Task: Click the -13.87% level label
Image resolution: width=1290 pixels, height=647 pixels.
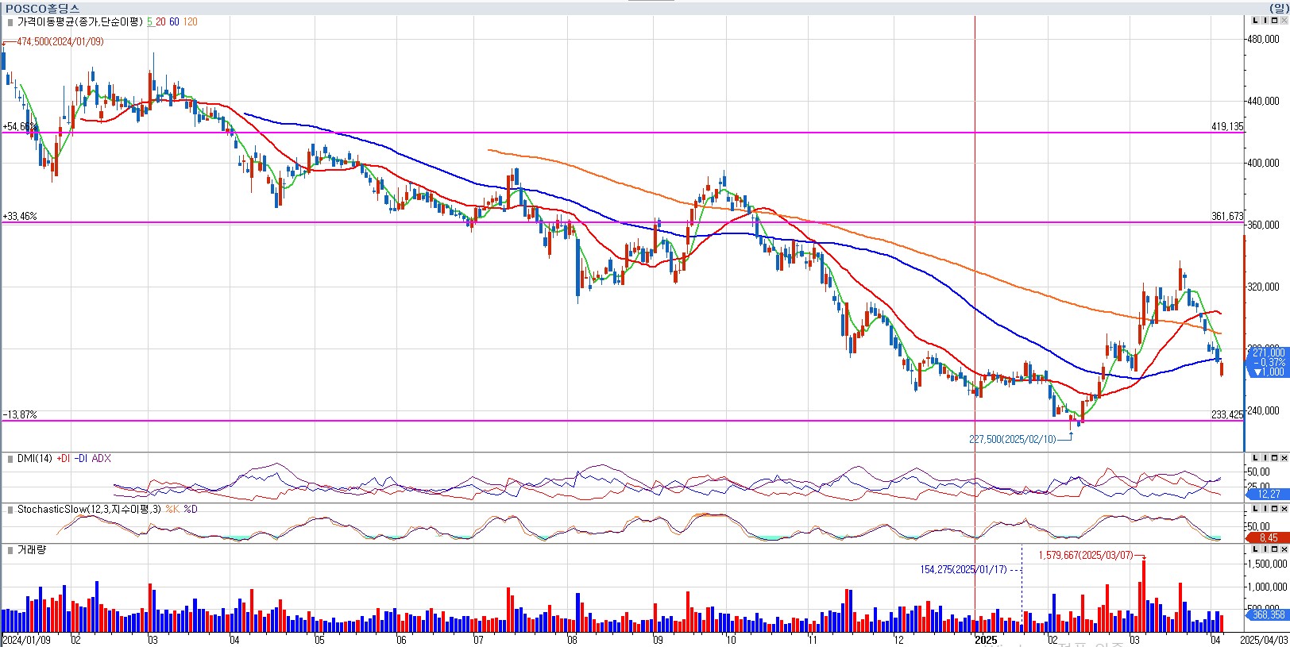Action: click(20, 415)
